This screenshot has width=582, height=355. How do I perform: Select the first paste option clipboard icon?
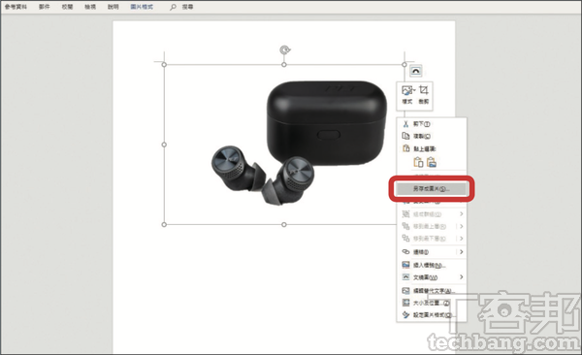pos(418,162)
